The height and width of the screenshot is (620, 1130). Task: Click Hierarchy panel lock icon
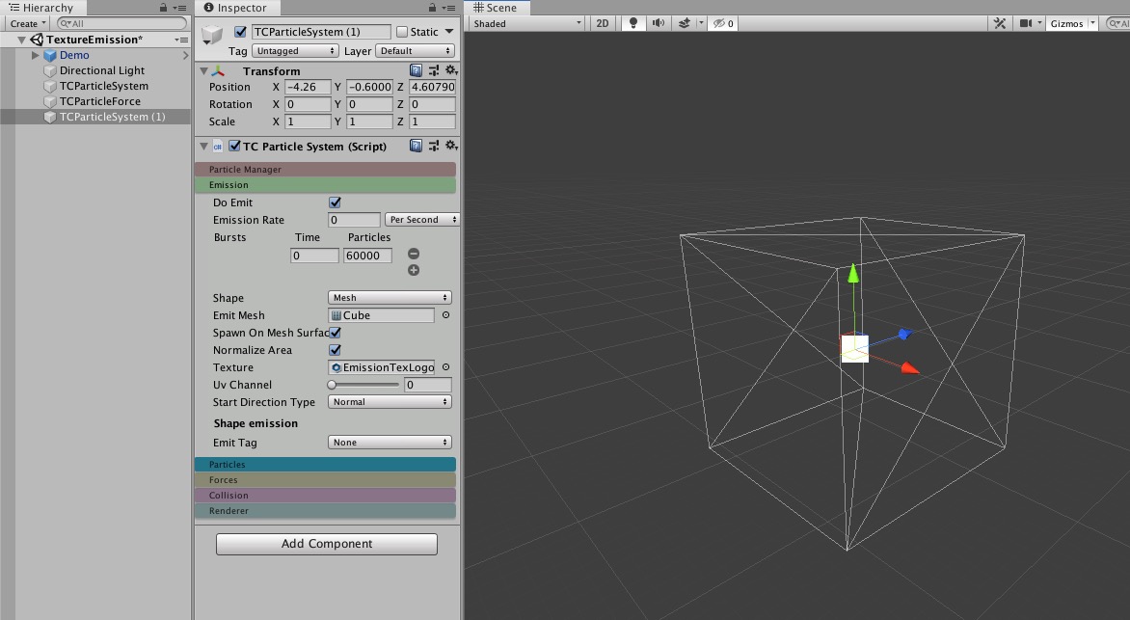163,7
